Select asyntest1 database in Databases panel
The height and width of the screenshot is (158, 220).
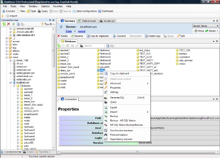[x=63, y=50]
